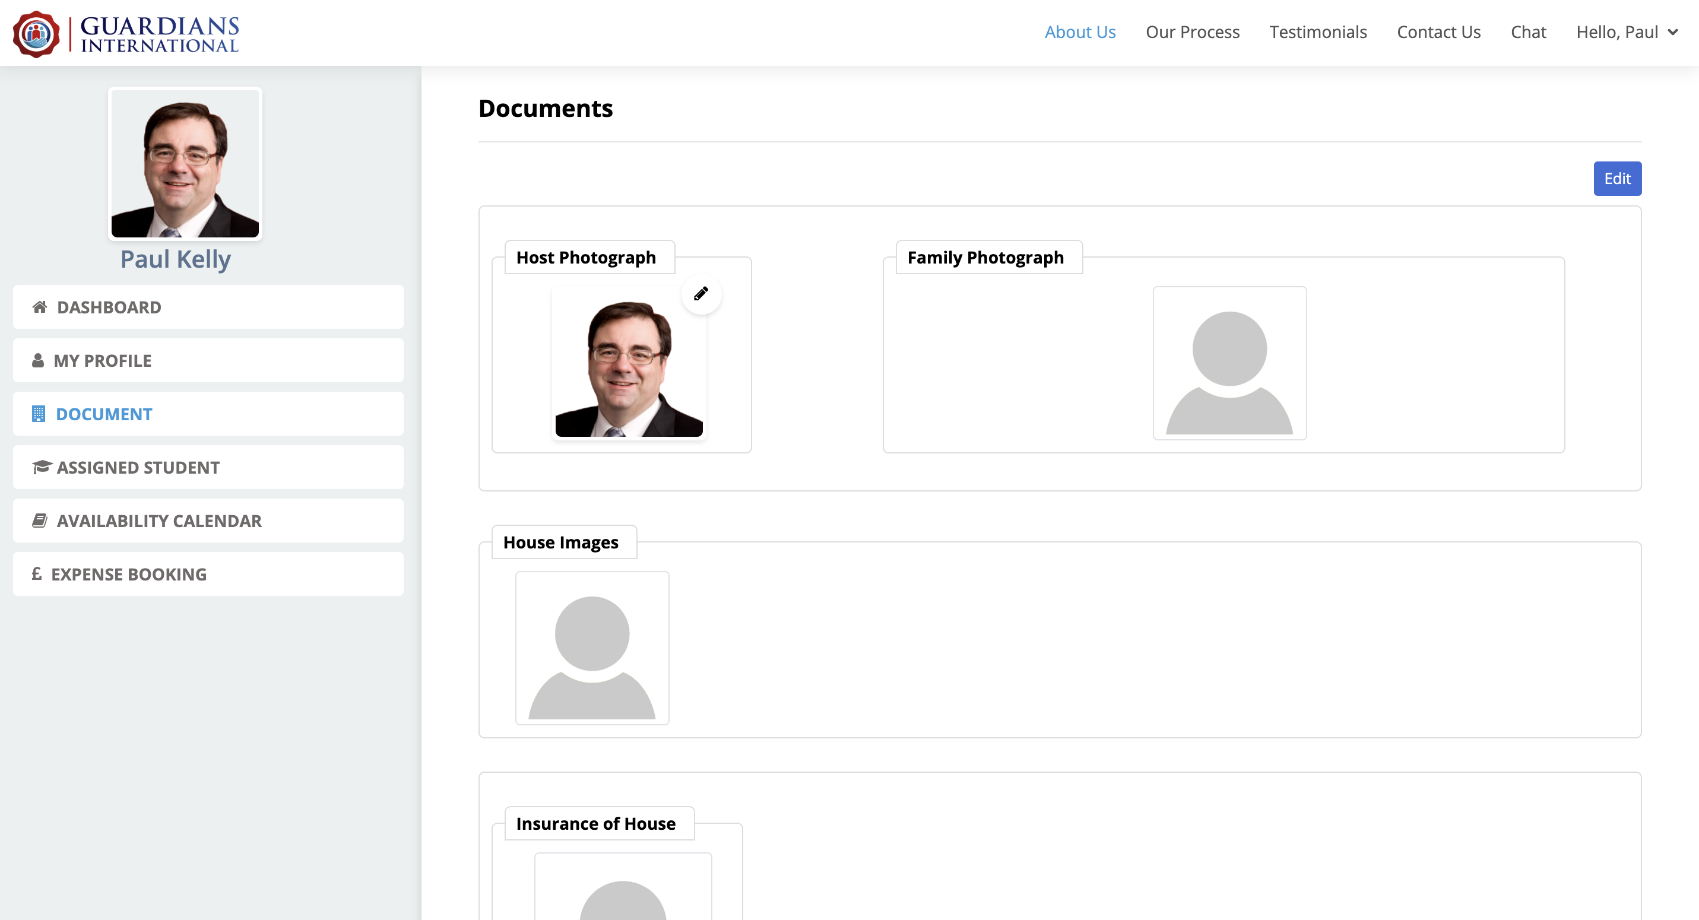
Task: Click the Family Photograph placeholder image
Action: click(1229, 363)
